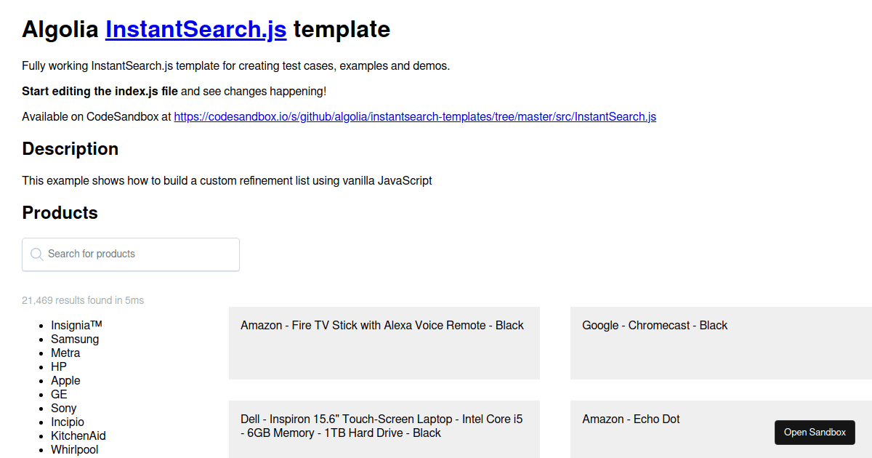Click the Search for products input field
Image resolution: width=872 pixels, height=458 pixels.
coord(131,254)
